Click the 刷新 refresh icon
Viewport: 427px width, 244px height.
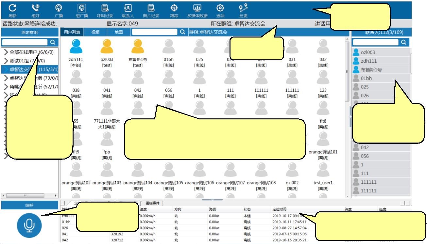12,8
